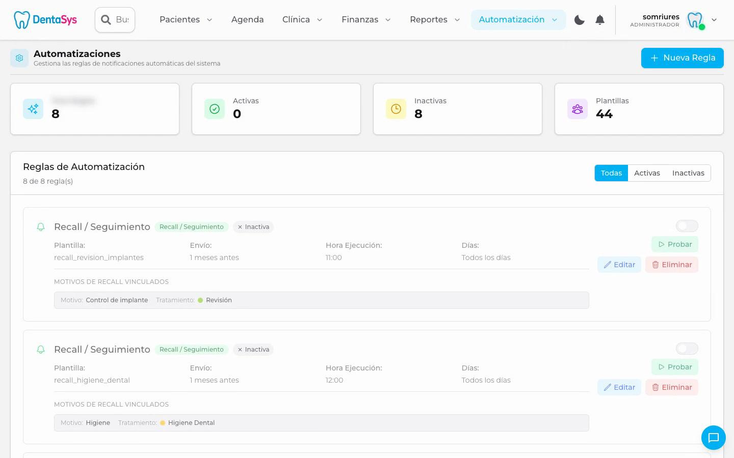Click the green tag on implantes rule

(192, 227)
